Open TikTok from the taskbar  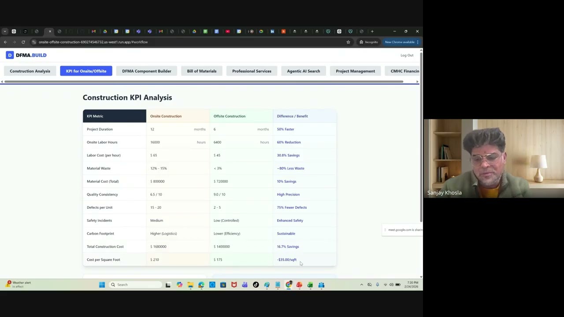[256, 284]
